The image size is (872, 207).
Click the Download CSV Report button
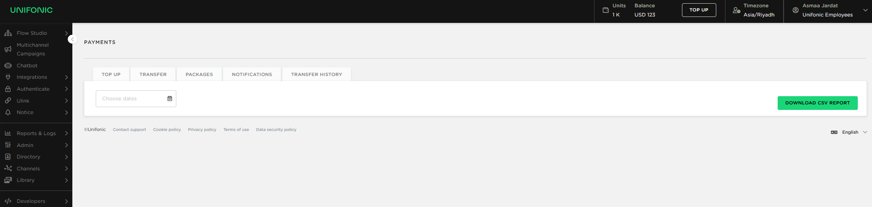click(817, 103)
